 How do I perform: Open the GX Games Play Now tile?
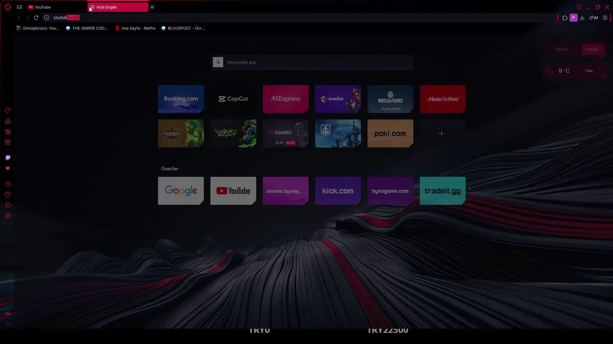click(285, 133)
